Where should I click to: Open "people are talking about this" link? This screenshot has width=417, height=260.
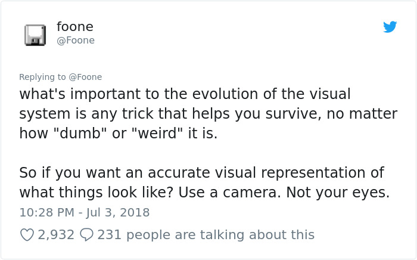[220, 235]
